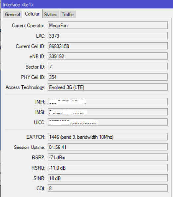The image size is (173, 197).
Task: Click the EARFCN field showing 1446 band 3
Action: click(108, 137)
